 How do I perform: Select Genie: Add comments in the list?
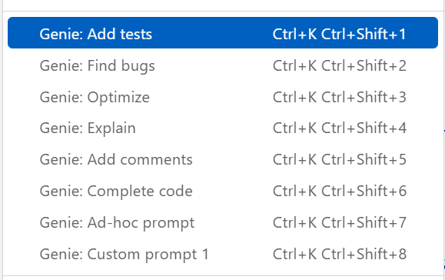[x=223, y=159]
